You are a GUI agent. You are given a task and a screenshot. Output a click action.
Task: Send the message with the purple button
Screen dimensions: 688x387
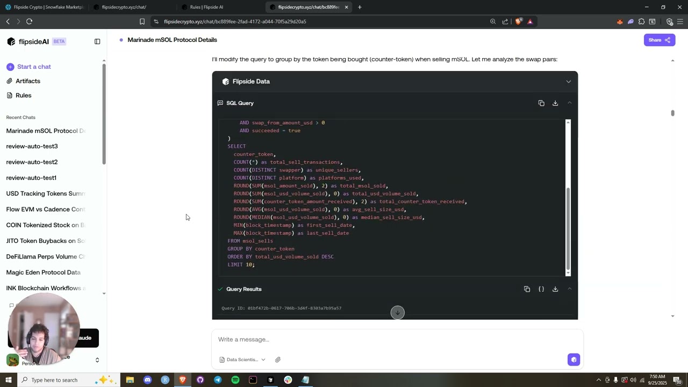(574, 360)
